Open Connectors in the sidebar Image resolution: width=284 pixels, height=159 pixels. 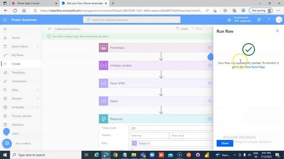pos(19,81)
